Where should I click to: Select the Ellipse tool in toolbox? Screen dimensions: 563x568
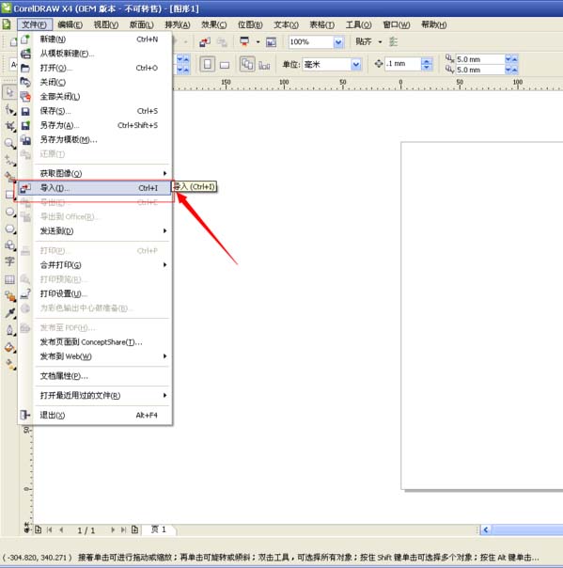[x=9, y=212]
